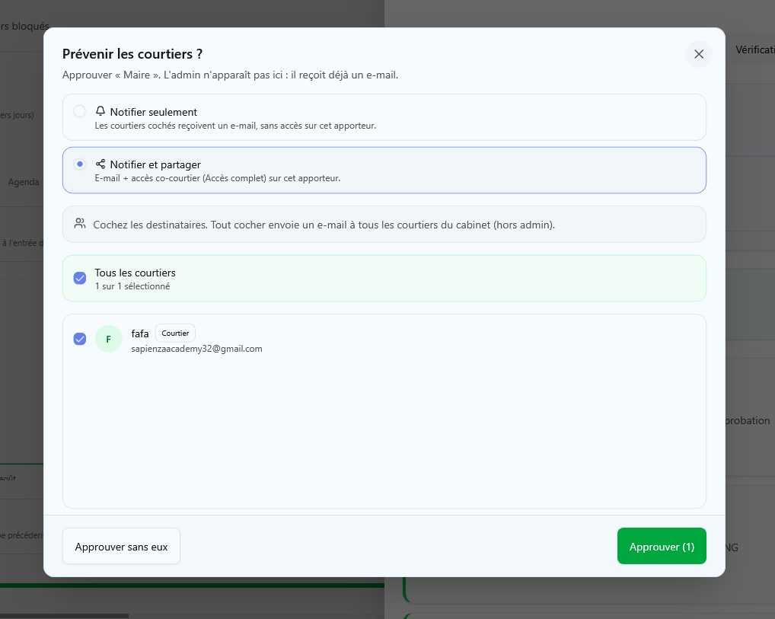Switch to the Vérification tab in the background

point(754,50)
